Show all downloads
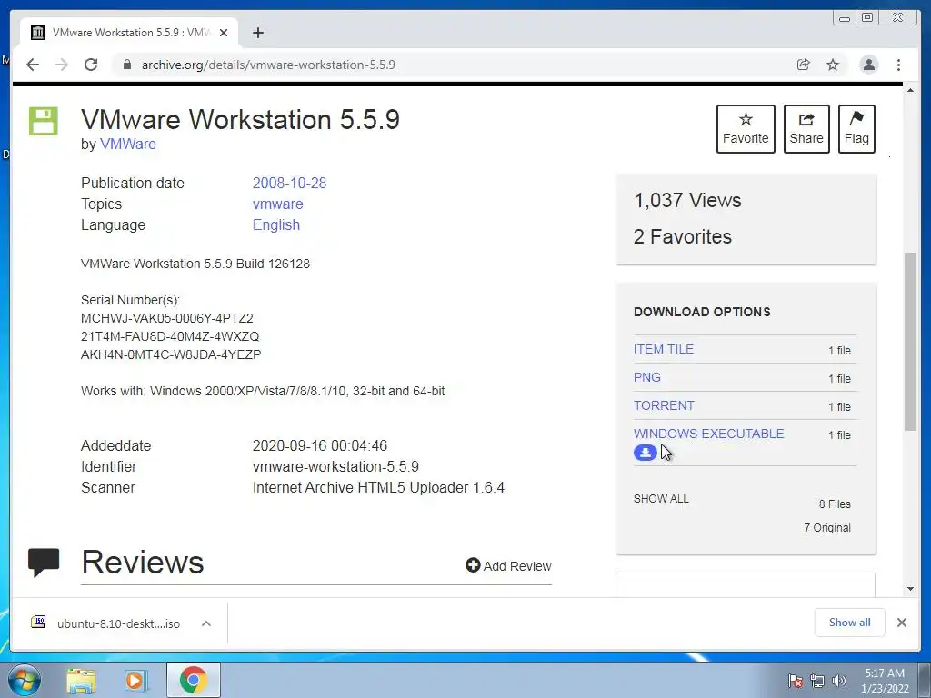The height and width of the screenshot is (698, 931). click(850, 622)
